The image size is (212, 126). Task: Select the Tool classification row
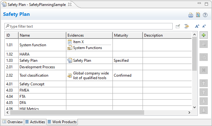pyautogui.click(x=34, y=75)
